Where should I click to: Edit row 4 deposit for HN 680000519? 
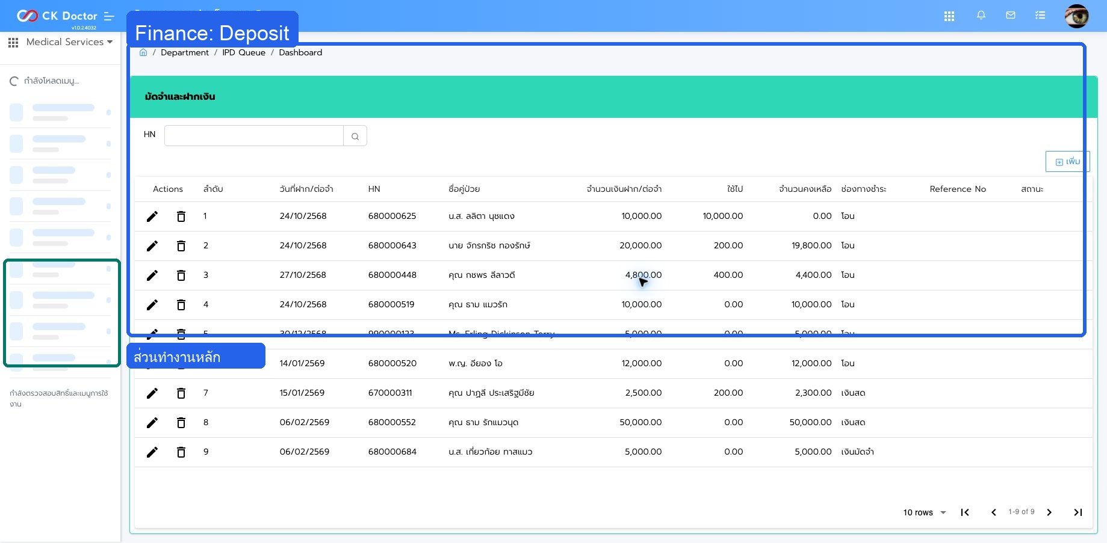152,305
